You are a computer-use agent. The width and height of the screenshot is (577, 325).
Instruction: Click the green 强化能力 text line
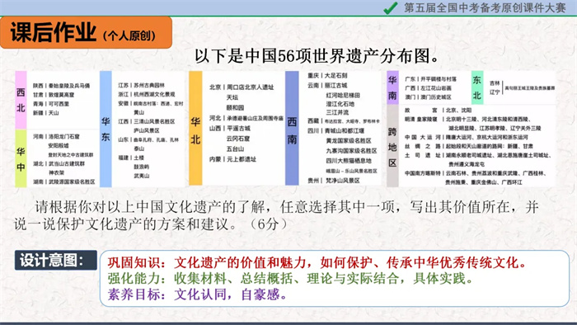[290, 278]
